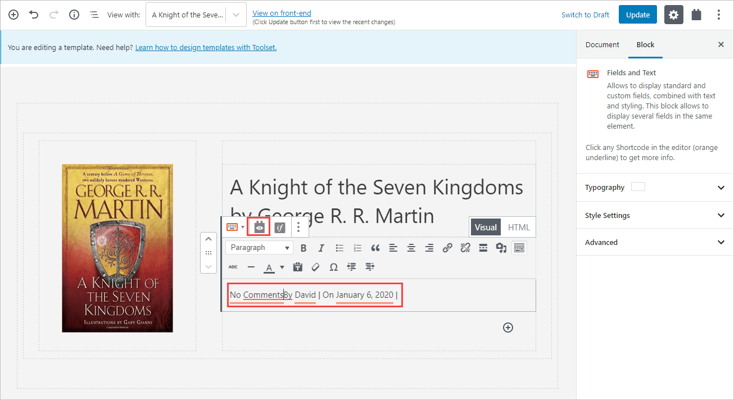Image resolution: width=734 pixels, height=400 pixels.
Task: Switch to the Document tab
Action: pyautogui.click(x=602, y=44)
